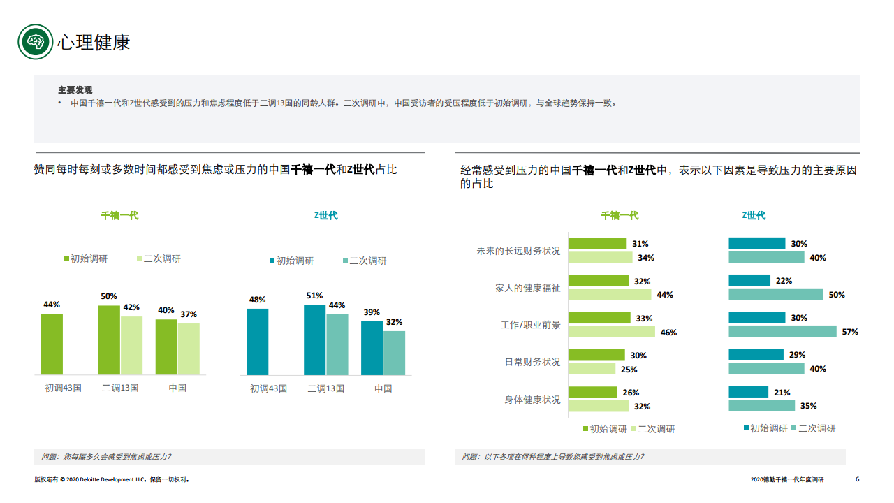The image size is (894, 503).
Task: Select the 家人的健康福祉 category label
Action: (527, 288)
